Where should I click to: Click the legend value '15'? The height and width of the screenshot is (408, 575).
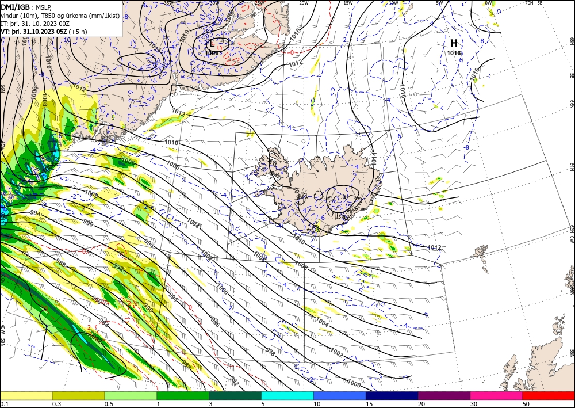coord(369,404)
